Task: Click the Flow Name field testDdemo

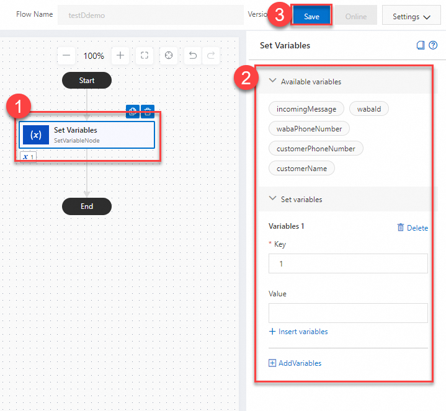Action: click(151, 15)
